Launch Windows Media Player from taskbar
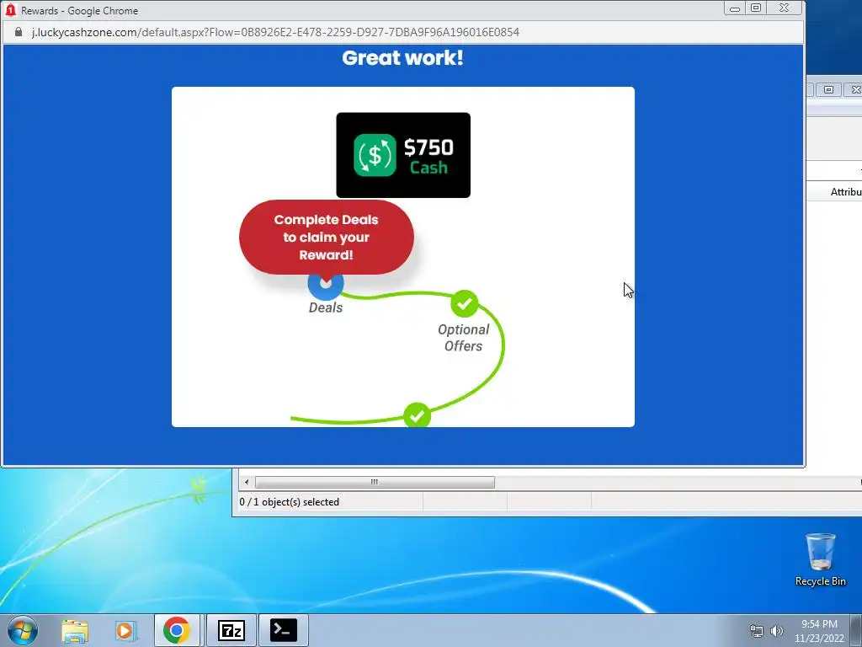The height and width of the screenshot is (647, 862). pyautogui.click(x=125, y=630)
